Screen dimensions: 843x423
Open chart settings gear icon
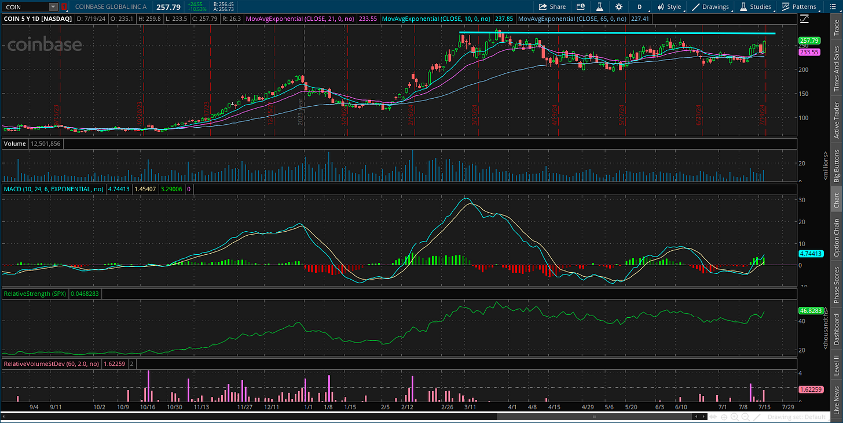(619, 7)
